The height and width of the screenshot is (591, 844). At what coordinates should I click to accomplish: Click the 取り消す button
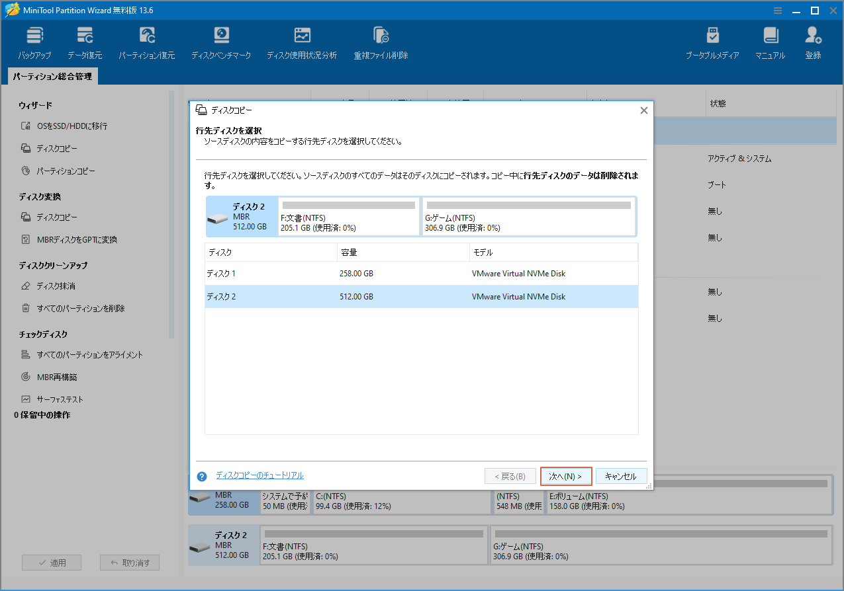tap(130, 563)
